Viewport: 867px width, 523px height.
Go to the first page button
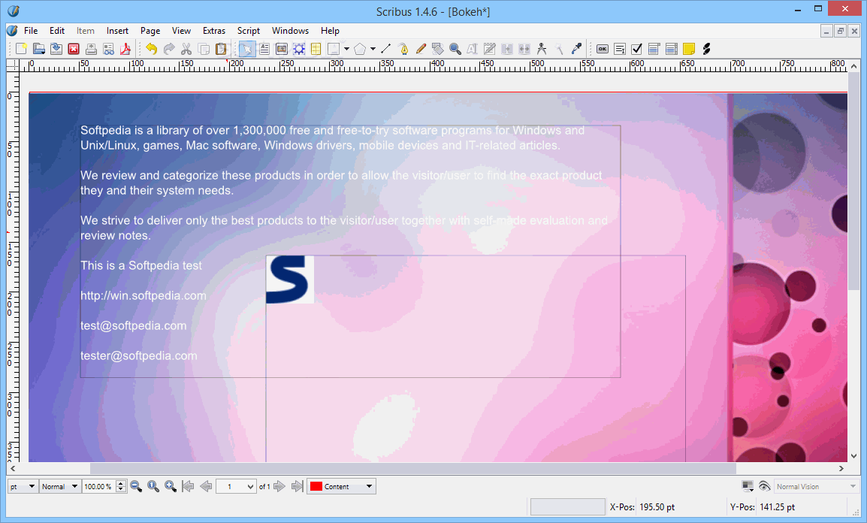coord(188,486)
